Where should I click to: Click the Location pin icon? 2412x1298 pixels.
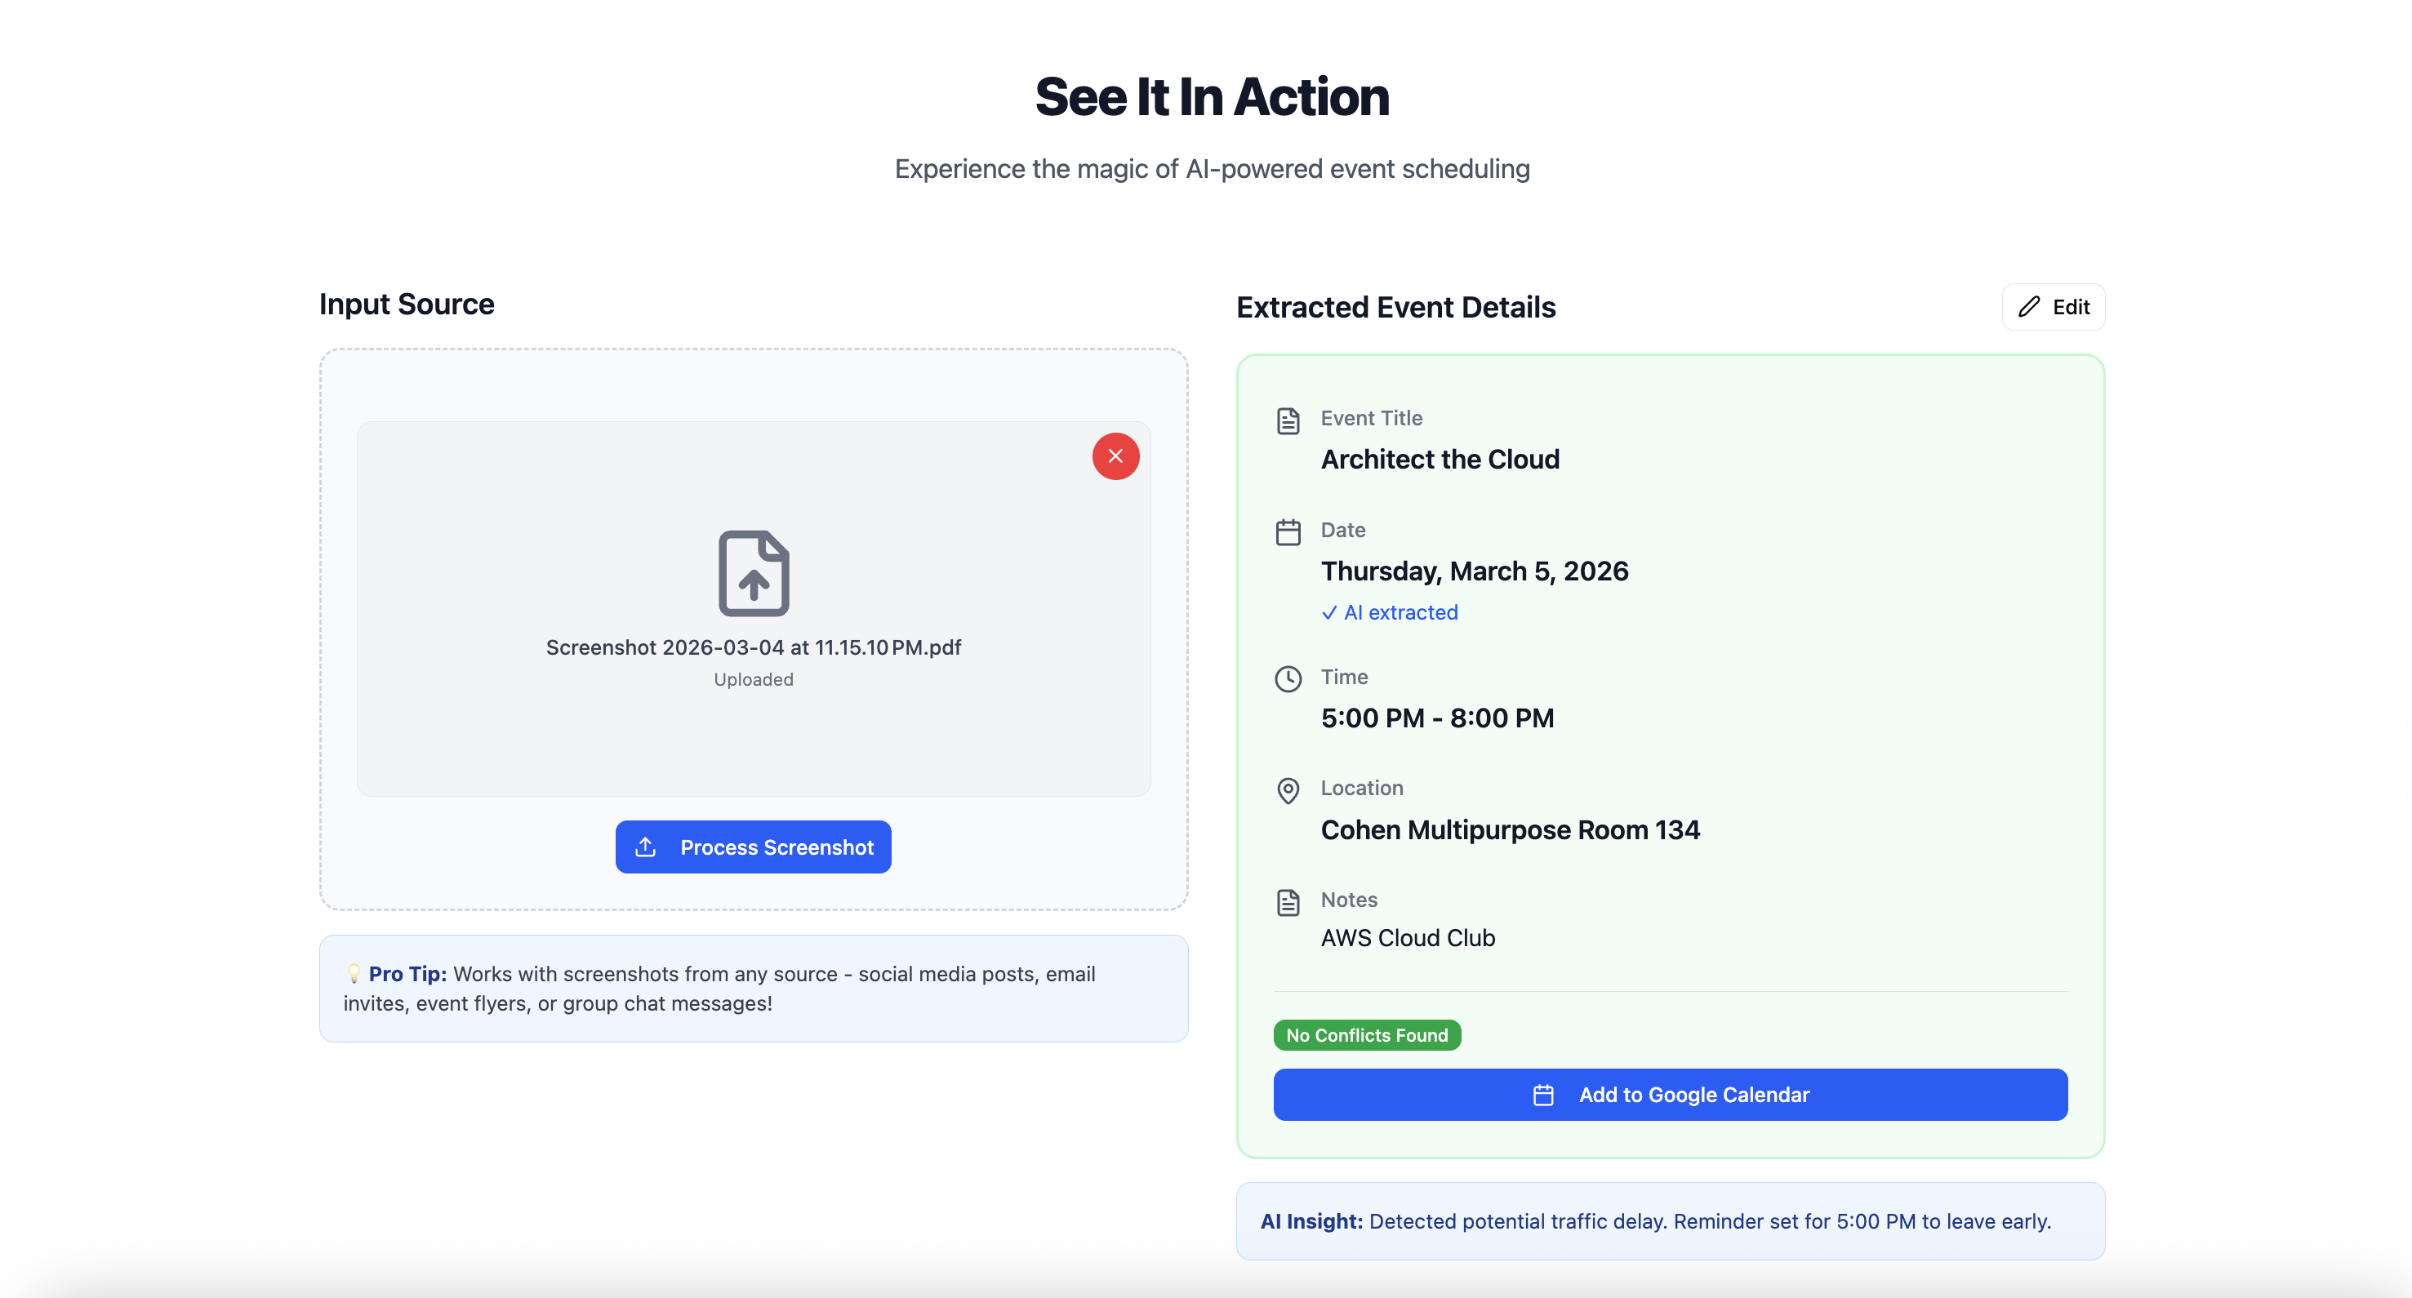[x=1288, y=791]
